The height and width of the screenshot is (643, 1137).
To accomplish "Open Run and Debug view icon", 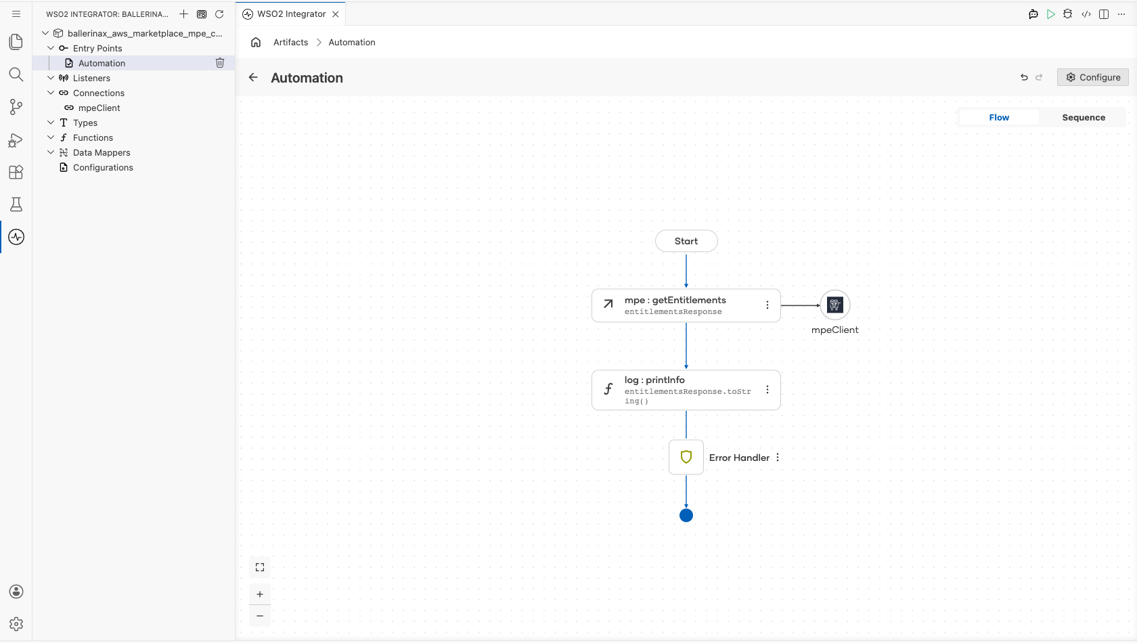I will tap(16, 139).
